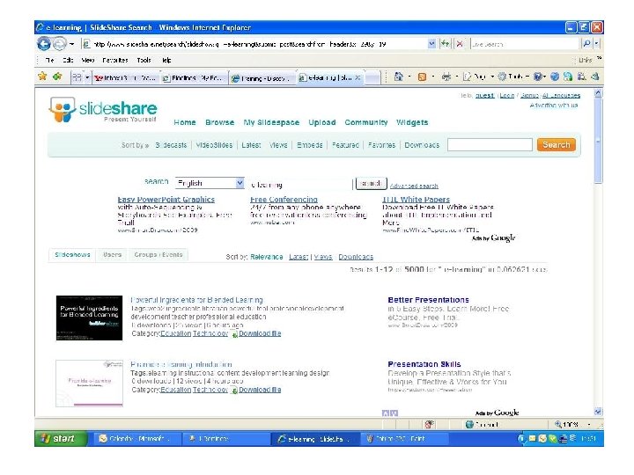Open the Home navigation link
634x475 pixels.
pos(185,122)
